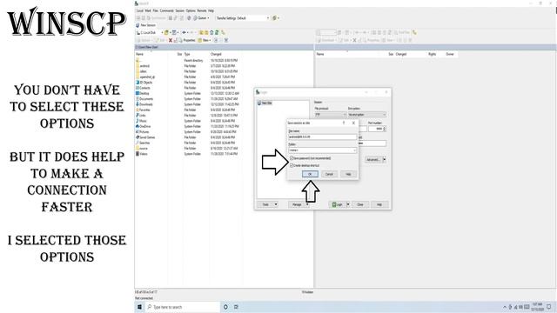Image resolution: width=557 pixels, height=313 pixels.
Task: Sort local files by Changed column
Action: [x=216, y=54]
